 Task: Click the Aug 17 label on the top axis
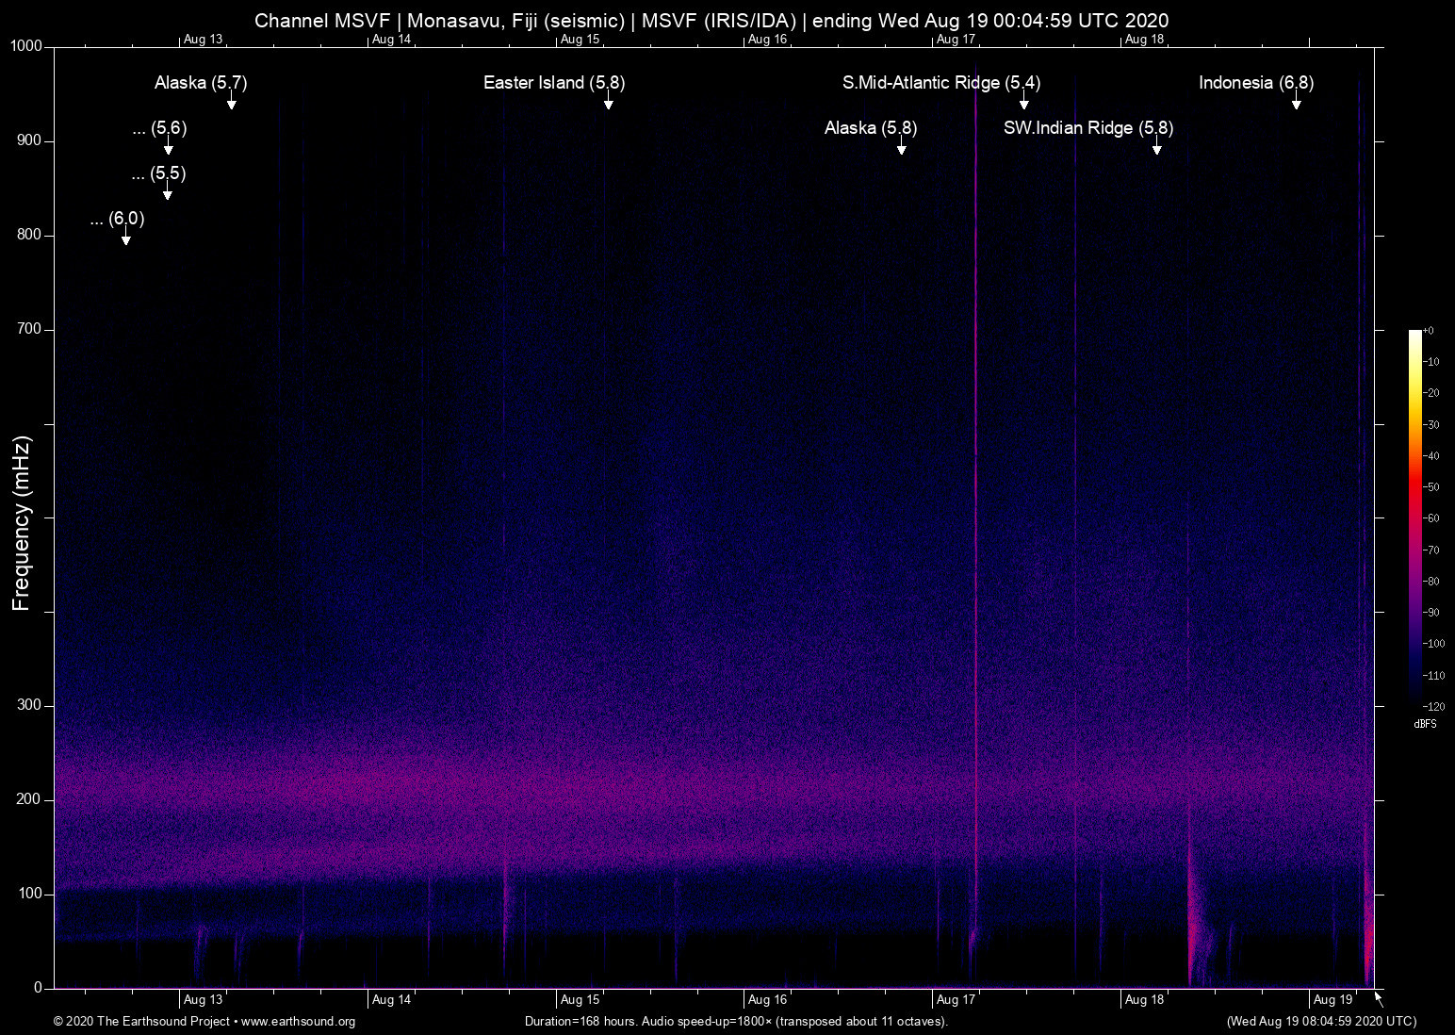956,40
